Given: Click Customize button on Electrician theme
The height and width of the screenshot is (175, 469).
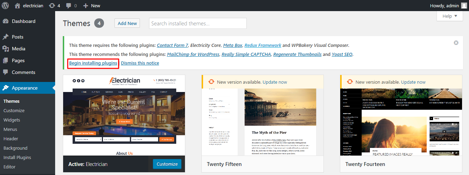Looking at the screenshot, I should coord(167,164).
